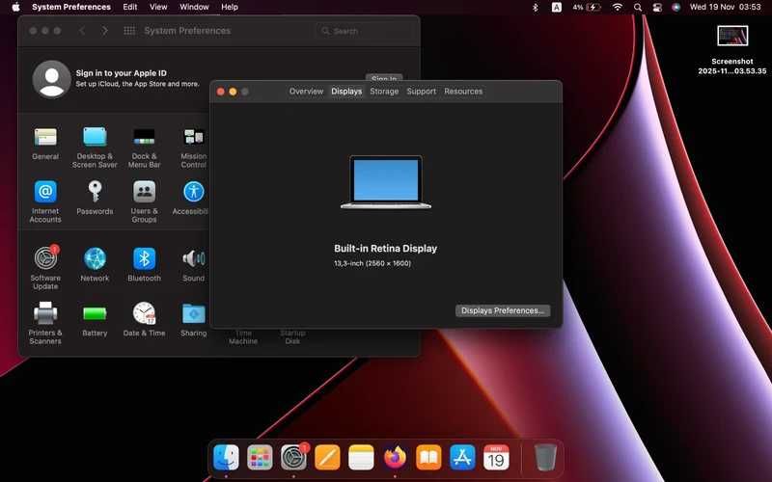
Task: Open Bluetooth preferences pane
Action: point(144,264)
